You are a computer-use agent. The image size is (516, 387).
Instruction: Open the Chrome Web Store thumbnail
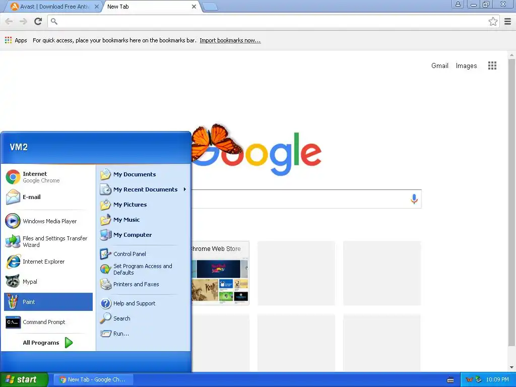[x=220, y=273]
